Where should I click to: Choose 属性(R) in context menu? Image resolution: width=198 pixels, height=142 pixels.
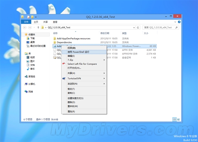84,112
